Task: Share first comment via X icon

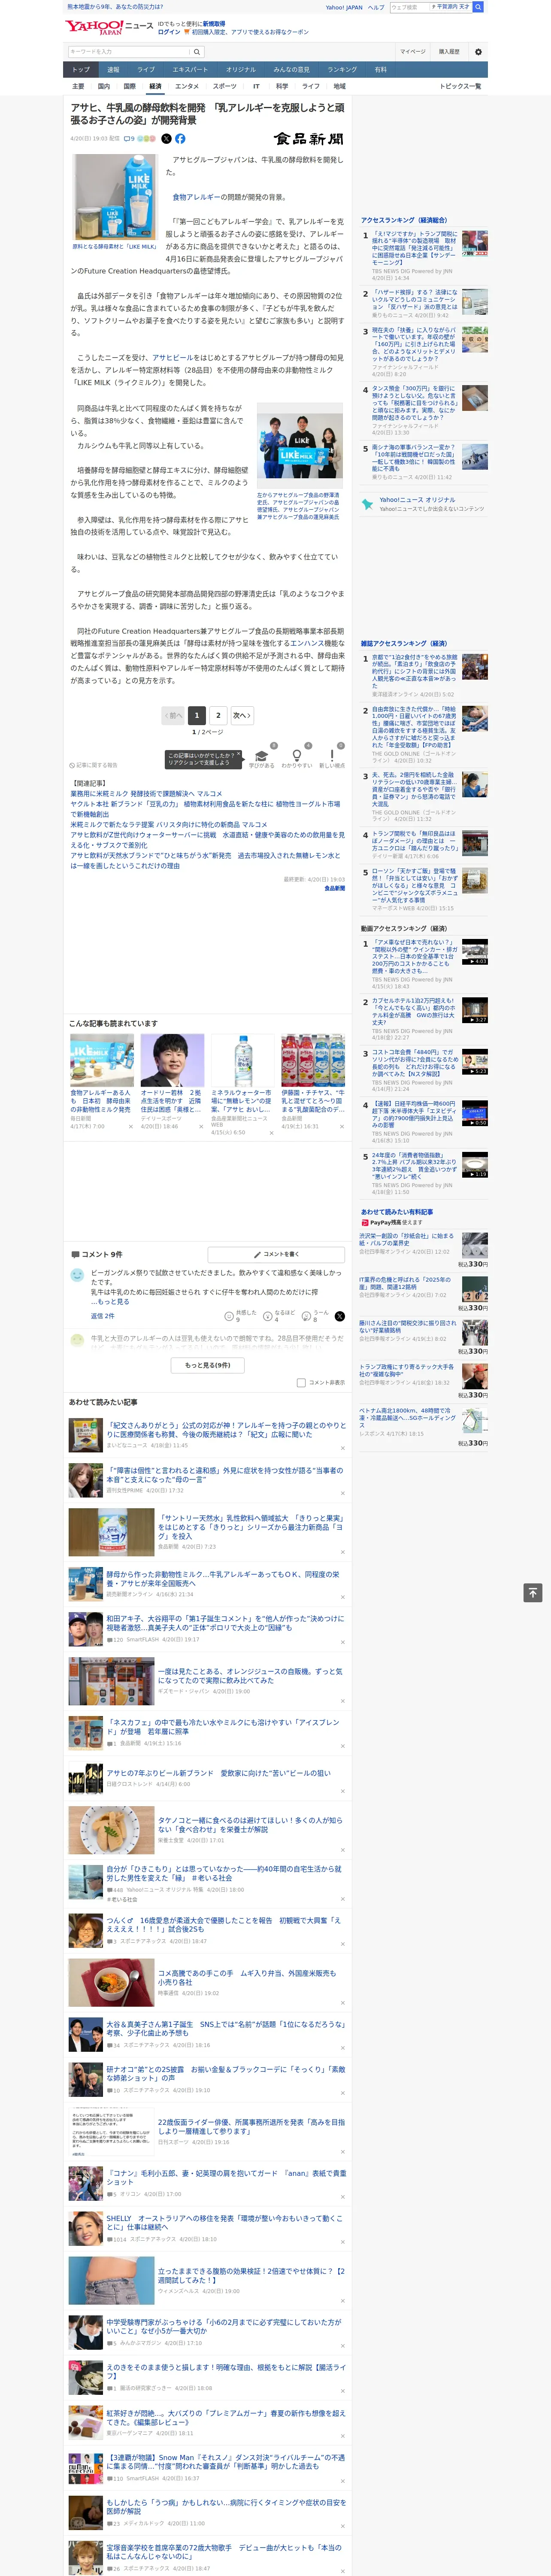Action: tap(339, 1316)
